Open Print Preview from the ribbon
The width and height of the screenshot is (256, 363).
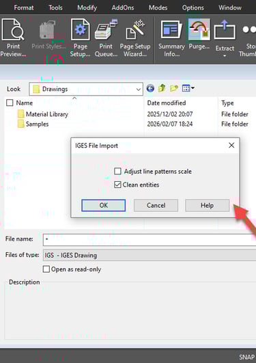[x=13, y=38]
